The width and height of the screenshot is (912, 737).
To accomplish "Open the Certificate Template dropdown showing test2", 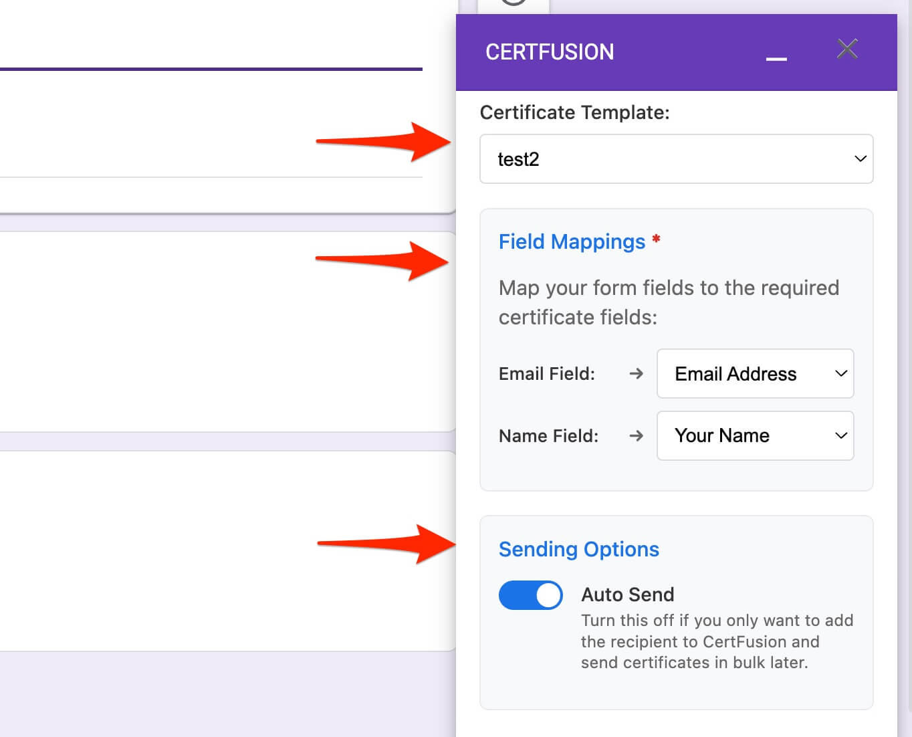I will (x=676, y=159).
